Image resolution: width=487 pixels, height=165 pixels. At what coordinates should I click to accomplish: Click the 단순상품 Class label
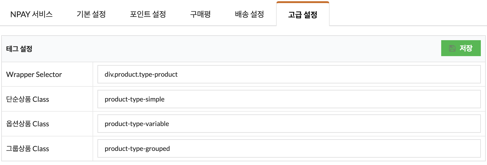coord(28,99)
